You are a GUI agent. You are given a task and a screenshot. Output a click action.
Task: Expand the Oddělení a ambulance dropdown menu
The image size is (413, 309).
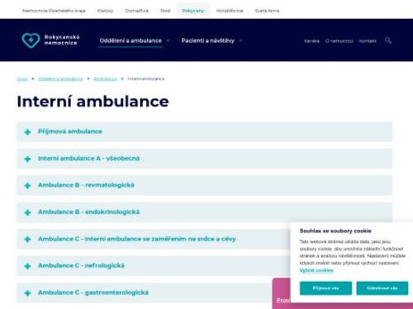(x=134, y=40)
